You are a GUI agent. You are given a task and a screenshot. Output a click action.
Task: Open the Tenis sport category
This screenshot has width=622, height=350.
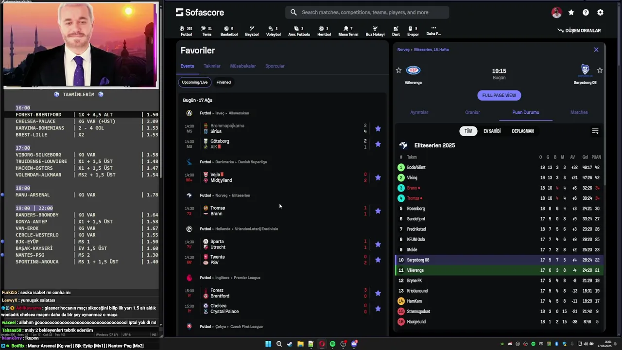207,31
